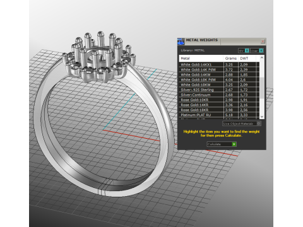Click the Calculate button
This screenshot has width=303, height=227.
tap(222, 144)
